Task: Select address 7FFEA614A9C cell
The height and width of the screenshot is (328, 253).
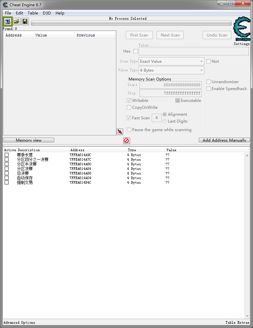Action: [80, 155]
